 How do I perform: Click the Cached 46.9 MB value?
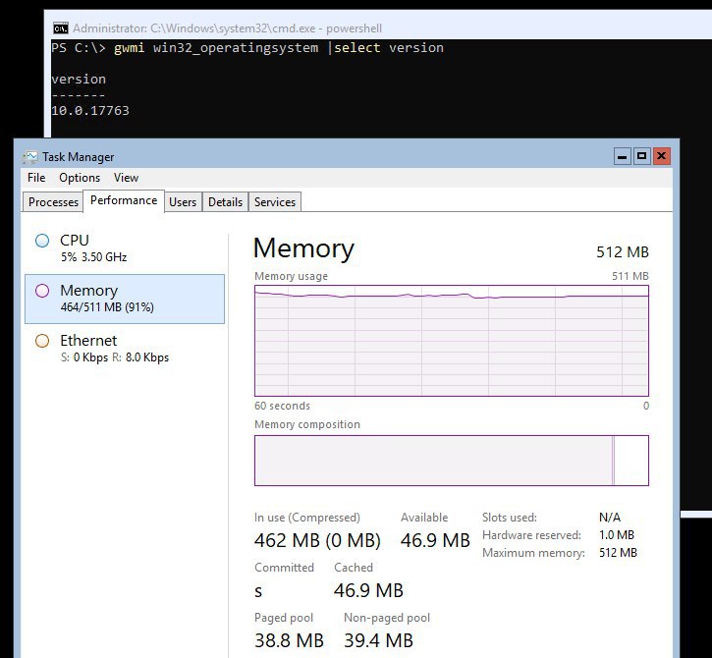point(368,590)
